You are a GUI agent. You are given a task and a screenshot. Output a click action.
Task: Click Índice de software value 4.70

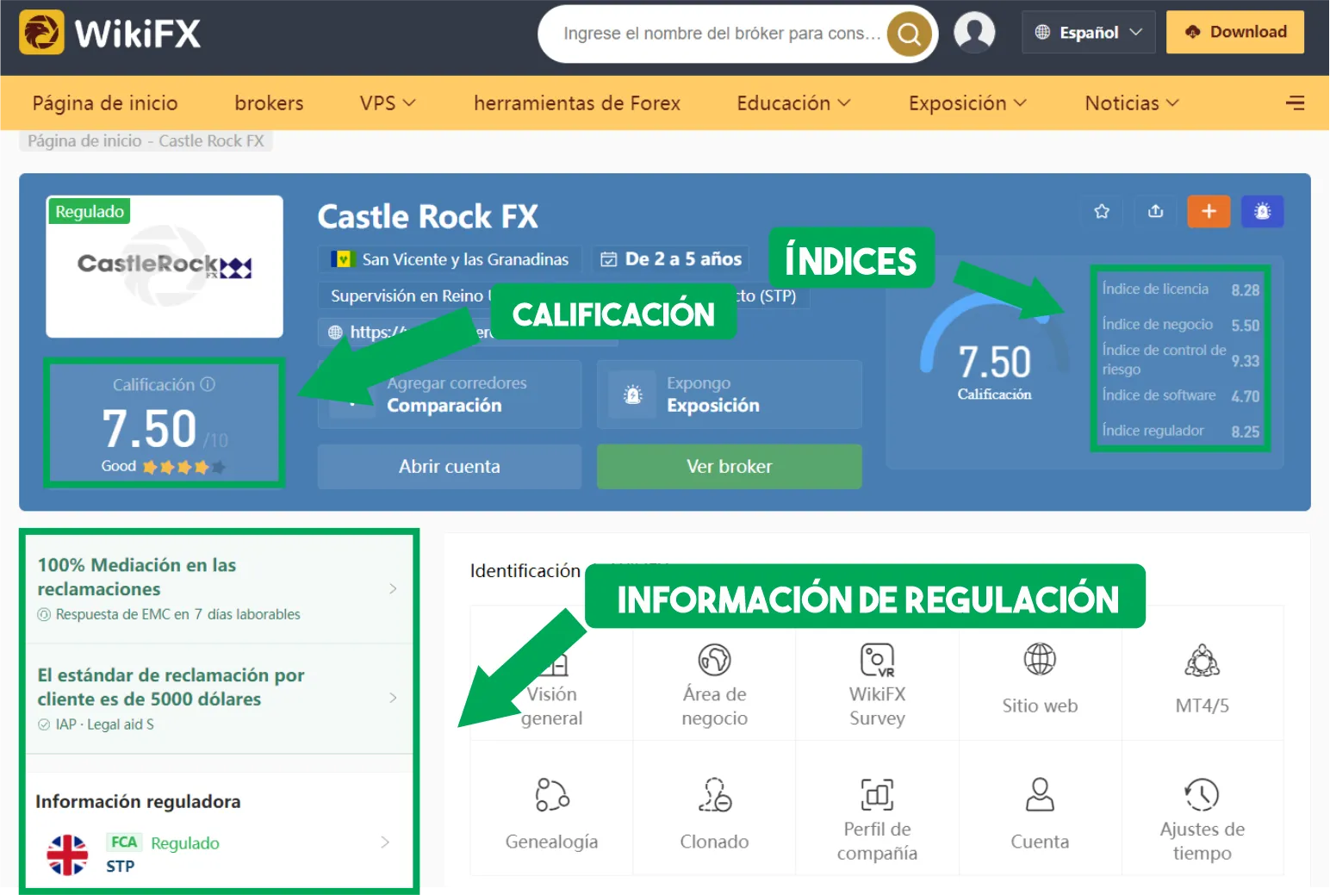pyautogui.click(x=1245, y=396)
